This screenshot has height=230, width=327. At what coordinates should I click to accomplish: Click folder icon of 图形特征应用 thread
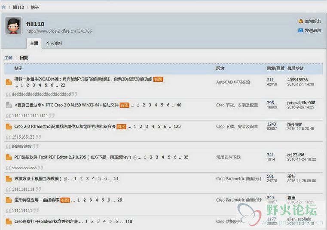(9, 200)
